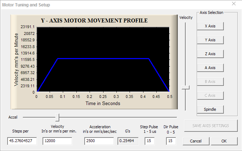
Task: Click the horizontal Accel slider thumb
Action: click(x=57, y=118)
